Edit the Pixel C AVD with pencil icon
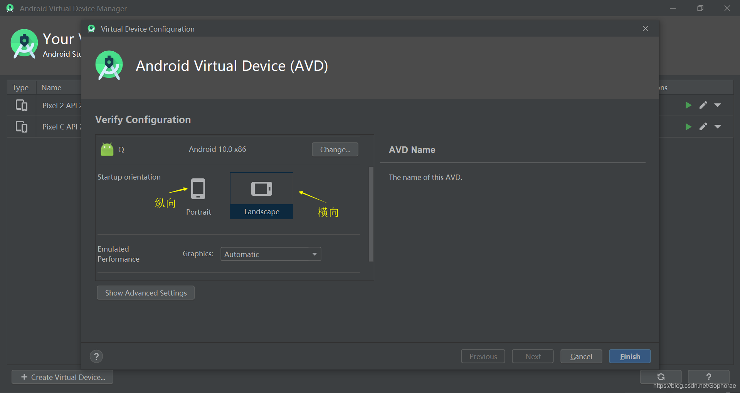The height and width of the screenshot is (393, 740). pyautogui.click(x=703, y=127)
